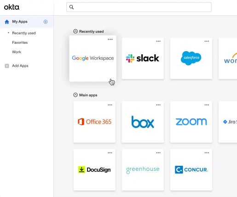Open the Jira app tile
Image resolution: width=237 pixels, height=197 pixels.
(228, 122)
